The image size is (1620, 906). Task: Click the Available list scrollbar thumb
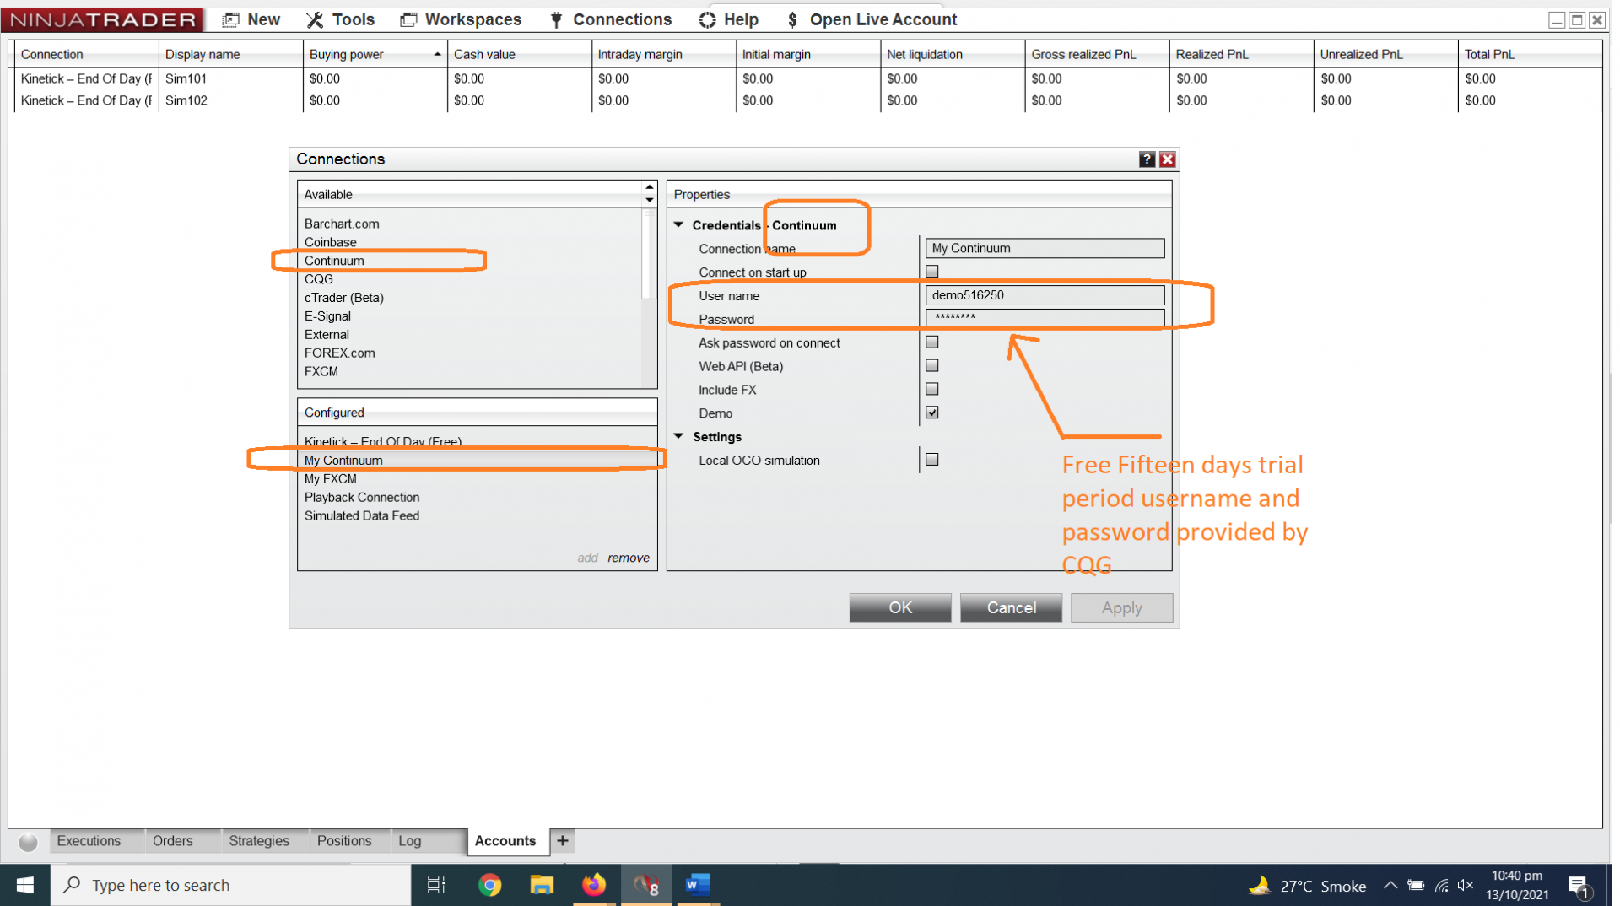(649, 254)
